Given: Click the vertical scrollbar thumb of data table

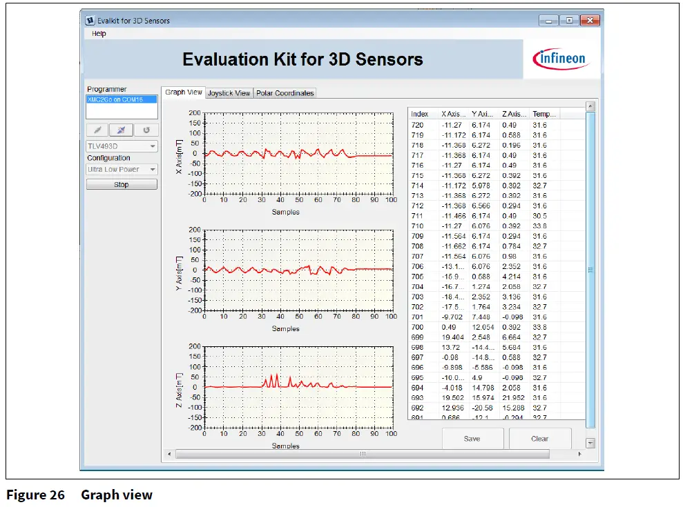Looking at the screenshot, I should point(590,270).
